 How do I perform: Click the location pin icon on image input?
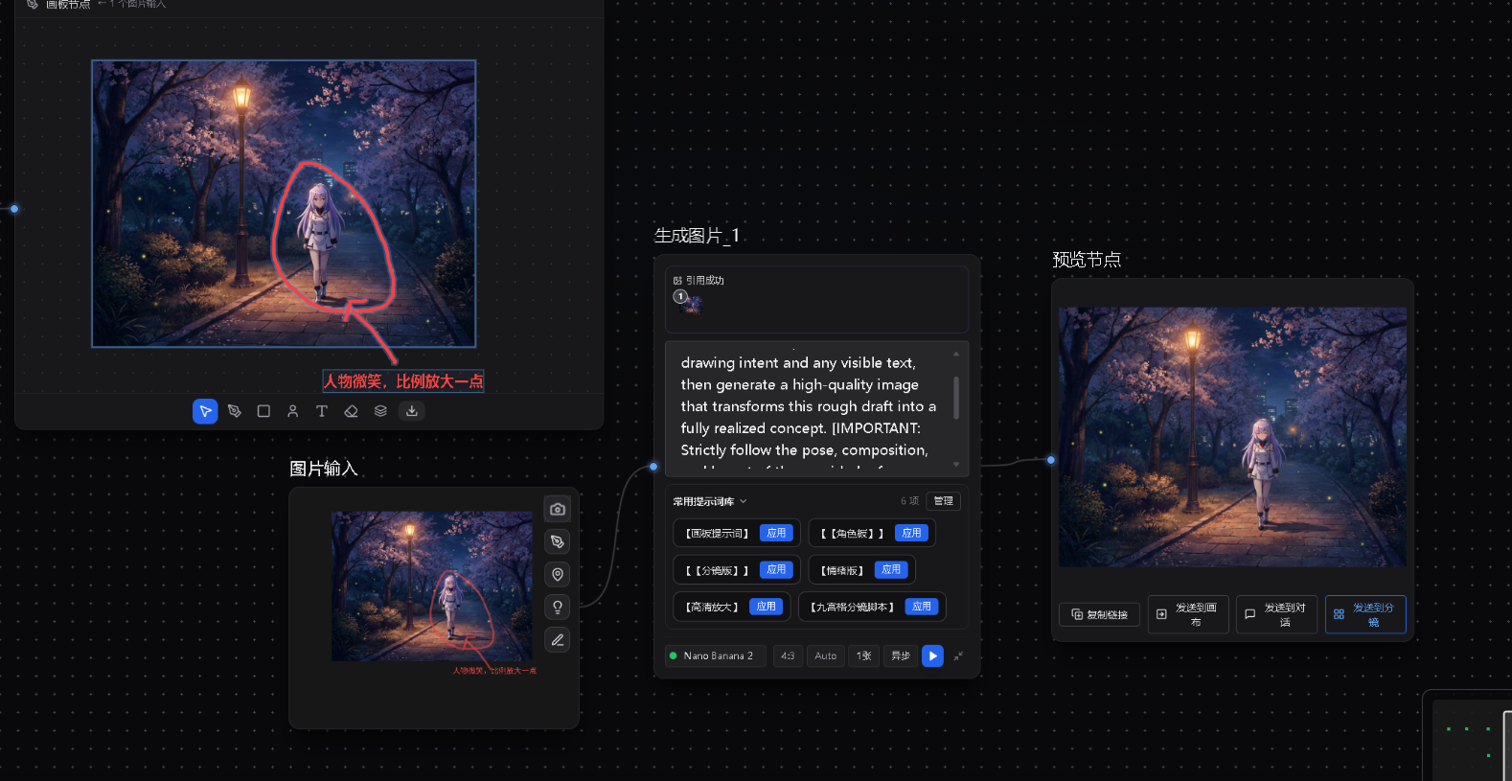point(558,574)
